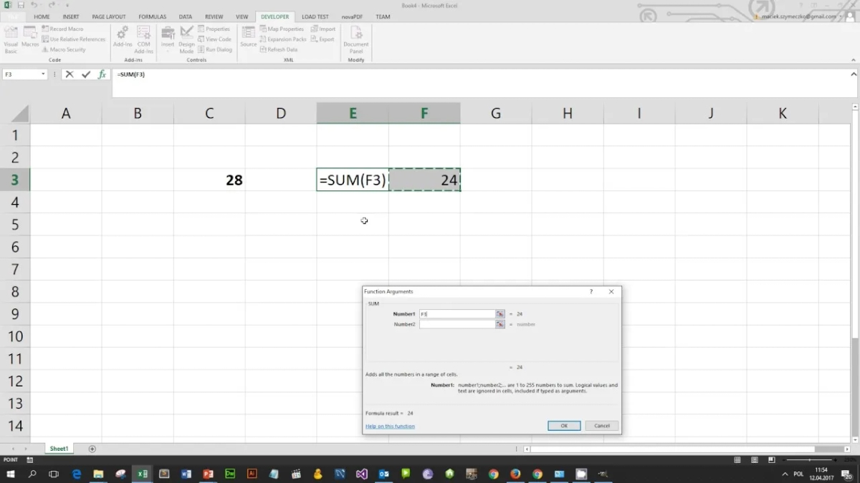
Task: Confirm formula with the checkmark icon
Action: click(x=86, y=74)
